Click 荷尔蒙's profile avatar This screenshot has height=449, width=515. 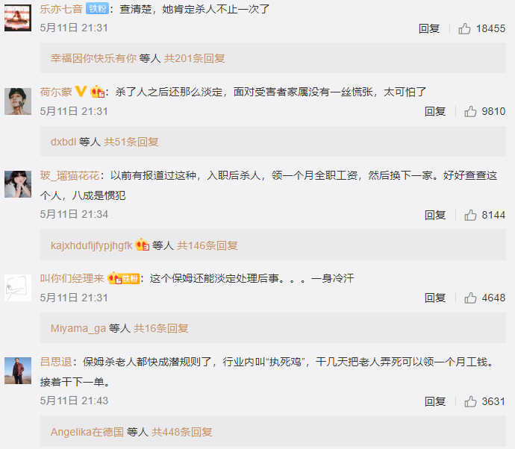pos(18,101)
